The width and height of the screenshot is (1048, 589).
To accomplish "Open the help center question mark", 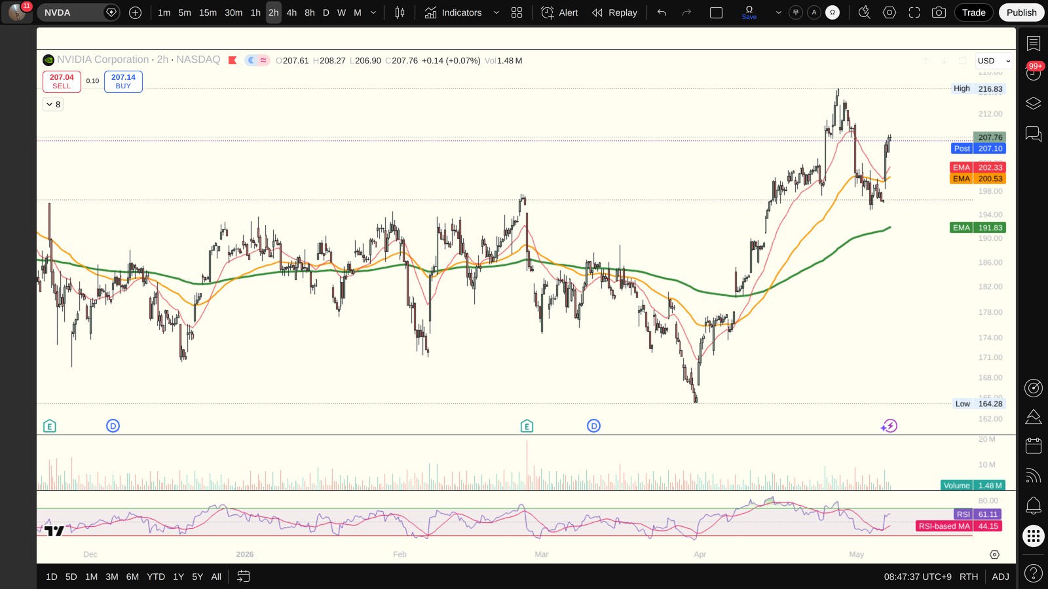I will coord(1034,574).
